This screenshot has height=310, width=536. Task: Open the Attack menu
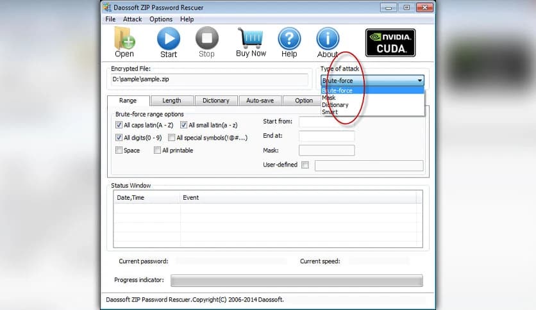pos(132,19)
